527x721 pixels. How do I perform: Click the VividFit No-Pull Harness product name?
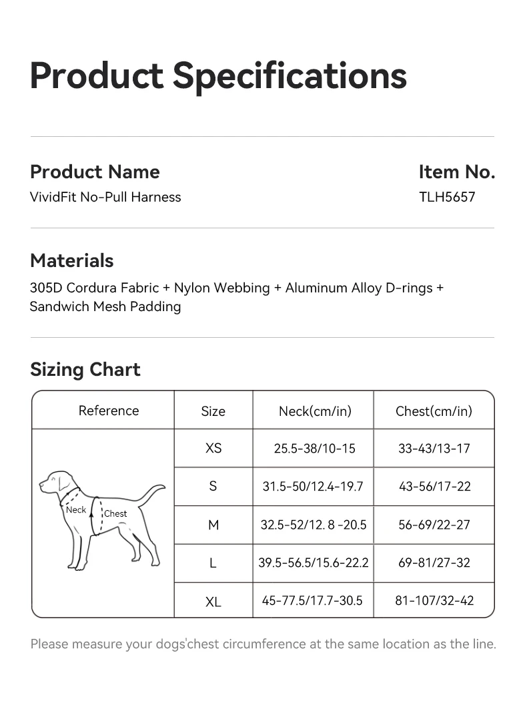pyautogui.click(x=105, y=197)
